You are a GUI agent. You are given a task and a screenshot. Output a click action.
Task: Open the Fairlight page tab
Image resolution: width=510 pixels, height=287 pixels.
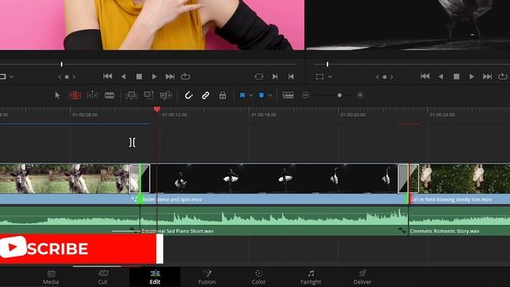311,277
